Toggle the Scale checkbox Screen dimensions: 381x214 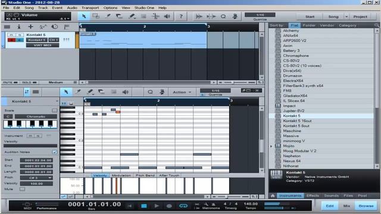[54, 111]
